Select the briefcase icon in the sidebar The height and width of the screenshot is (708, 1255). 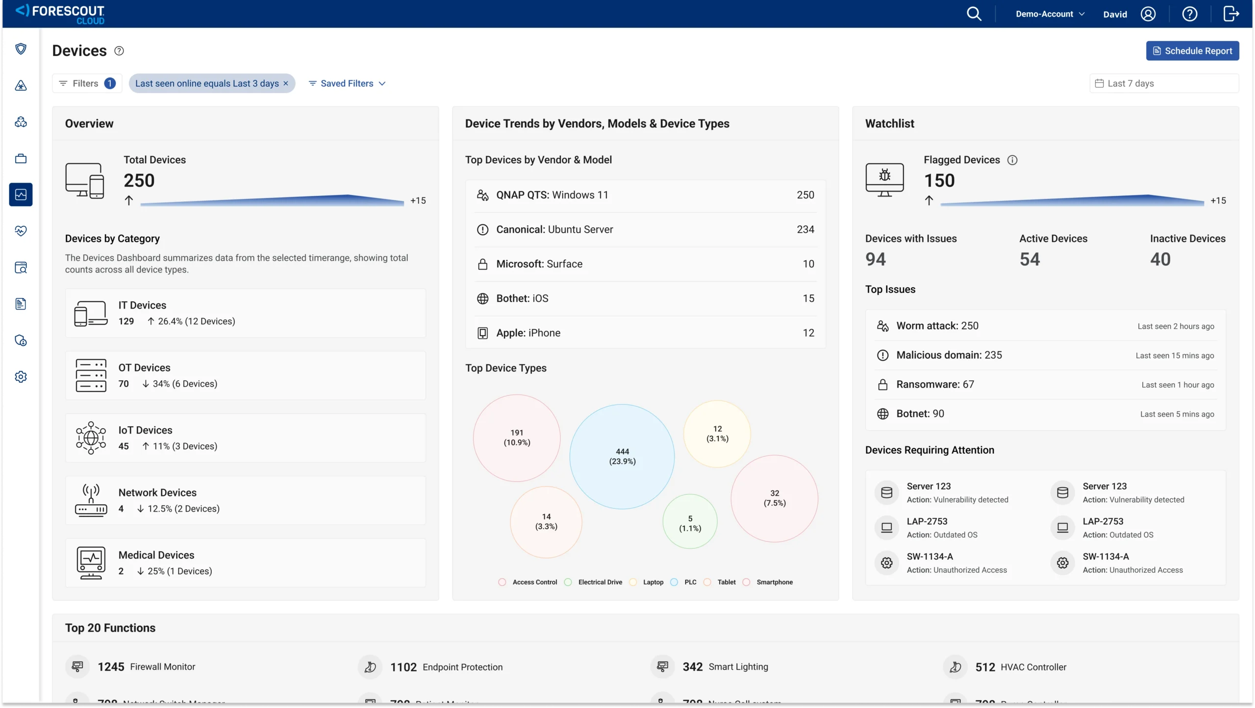[21, 158]
